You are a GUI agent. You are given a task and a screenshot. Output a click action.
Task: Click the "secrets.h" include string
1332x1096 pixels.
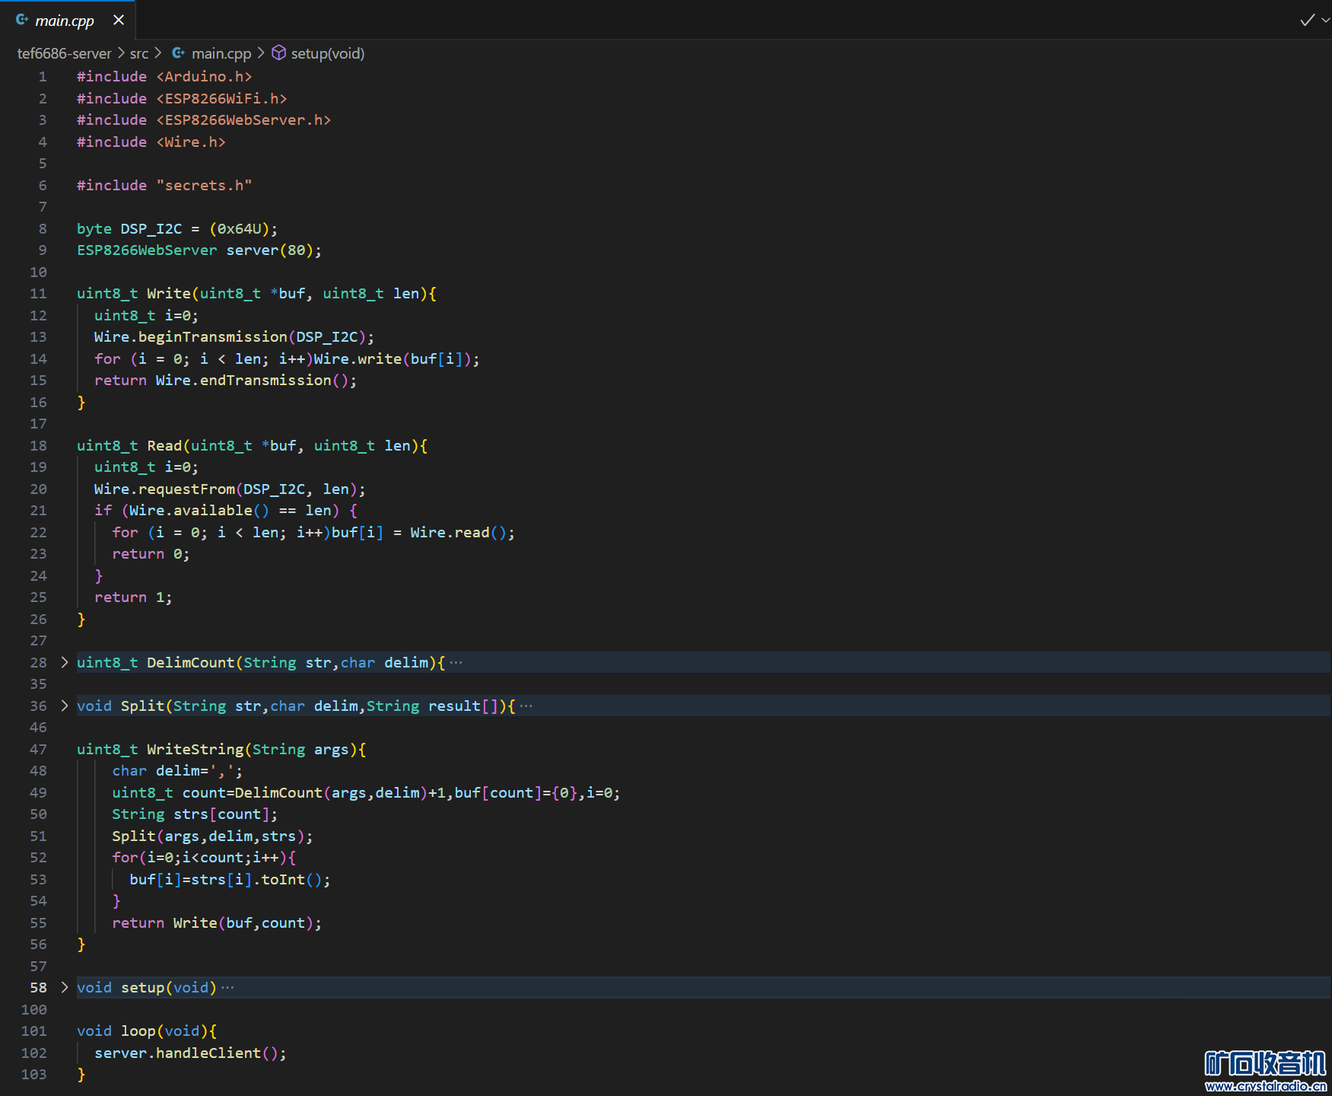tap(204, 186)
